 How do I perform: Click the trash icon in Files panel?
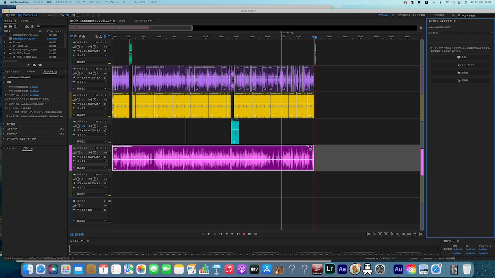pyautogui.click(x=32, y=26)
